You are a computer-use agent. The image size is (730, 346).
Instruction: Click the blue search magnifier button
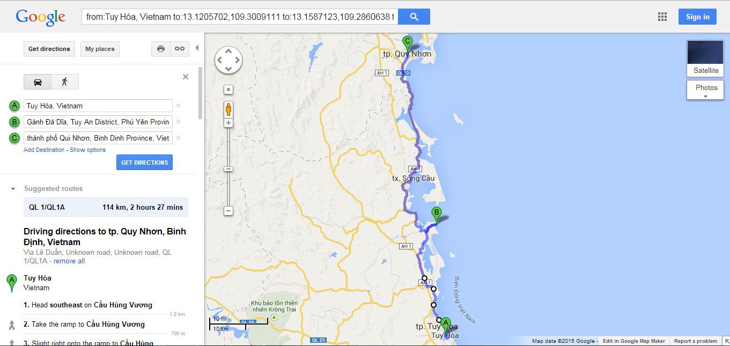point(414,17)
